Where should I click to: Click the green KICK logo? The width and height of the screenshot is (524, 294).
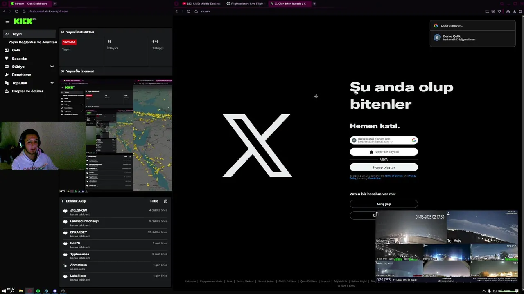(25, 21)
